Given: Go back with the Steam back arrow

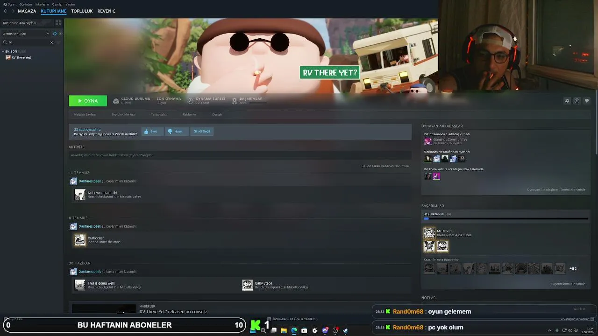Looking at the screenshot, I should [x=6, y=11].
